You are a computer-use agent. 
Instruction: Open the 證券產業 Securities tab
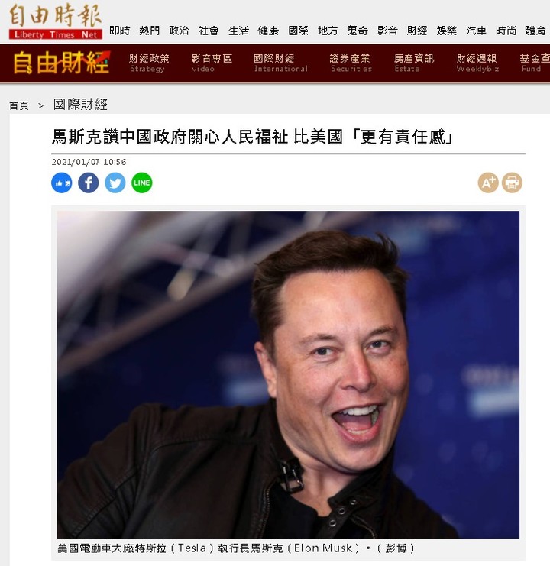tap(351, 63)
